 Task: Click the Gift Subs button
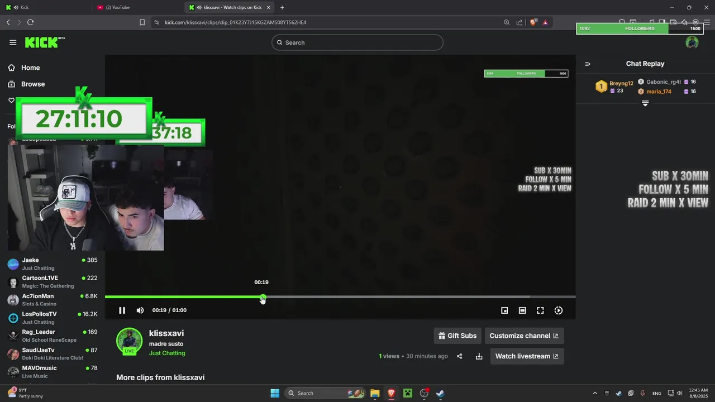tap(457, 336)
